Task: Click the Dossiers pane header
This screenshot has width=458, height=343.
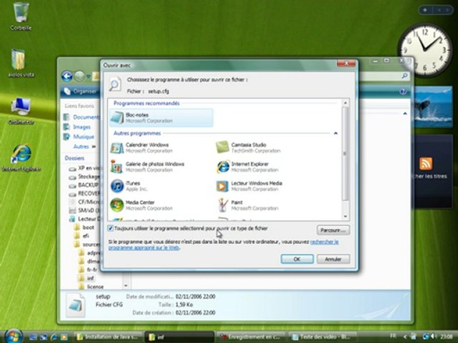Action: [x=74, y=158]
